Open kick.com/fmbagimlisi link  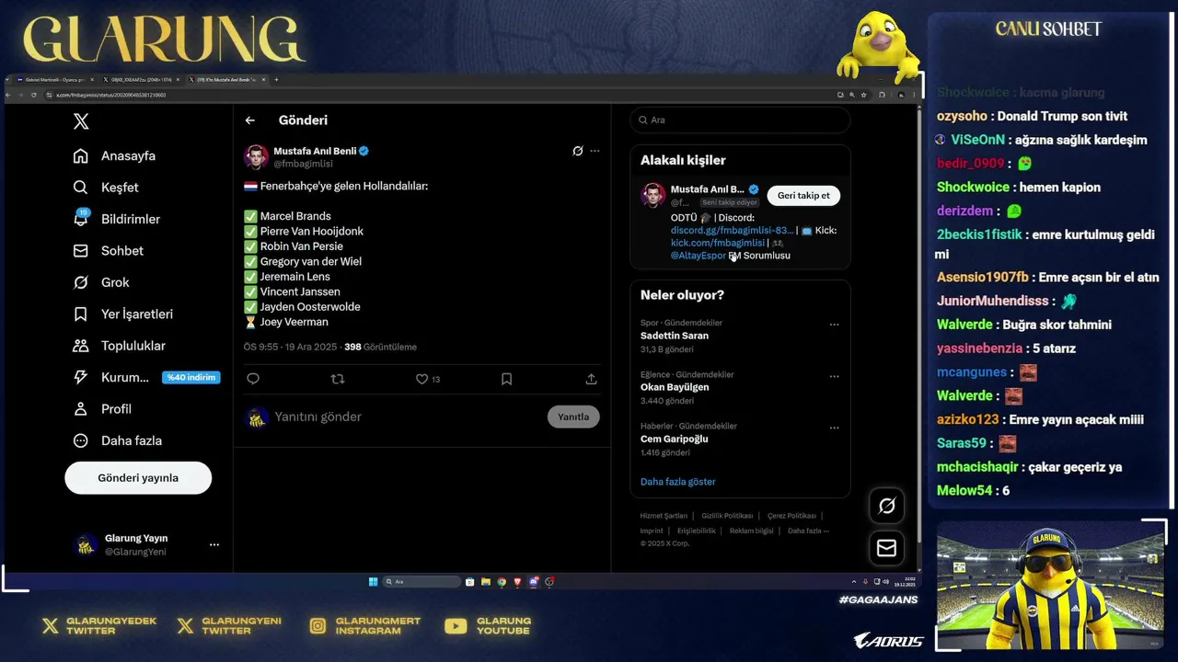coord(718,243)
